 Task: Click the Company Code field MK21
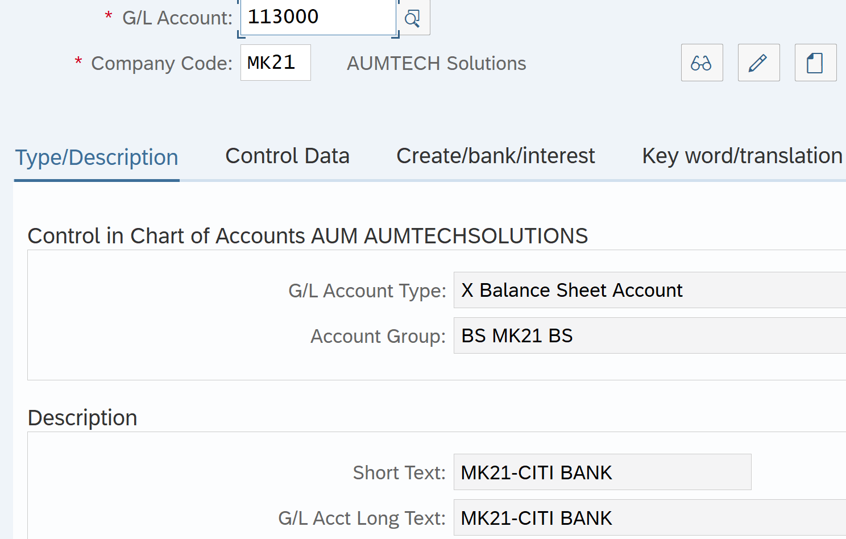click(x=276, y=63)
